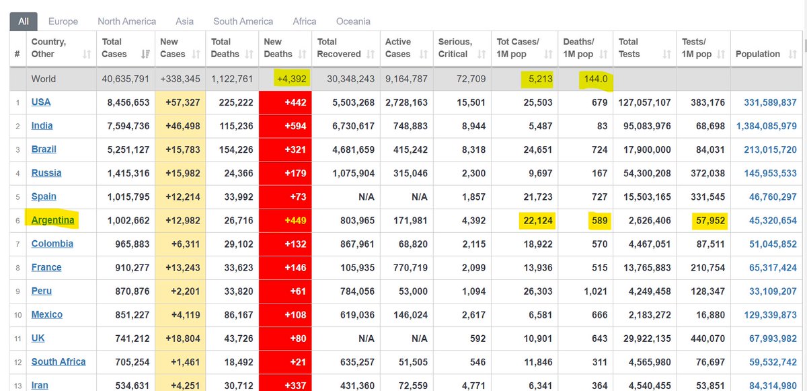Open the Russia country link
The image size is (807, 391).
[x=46, y=173]
